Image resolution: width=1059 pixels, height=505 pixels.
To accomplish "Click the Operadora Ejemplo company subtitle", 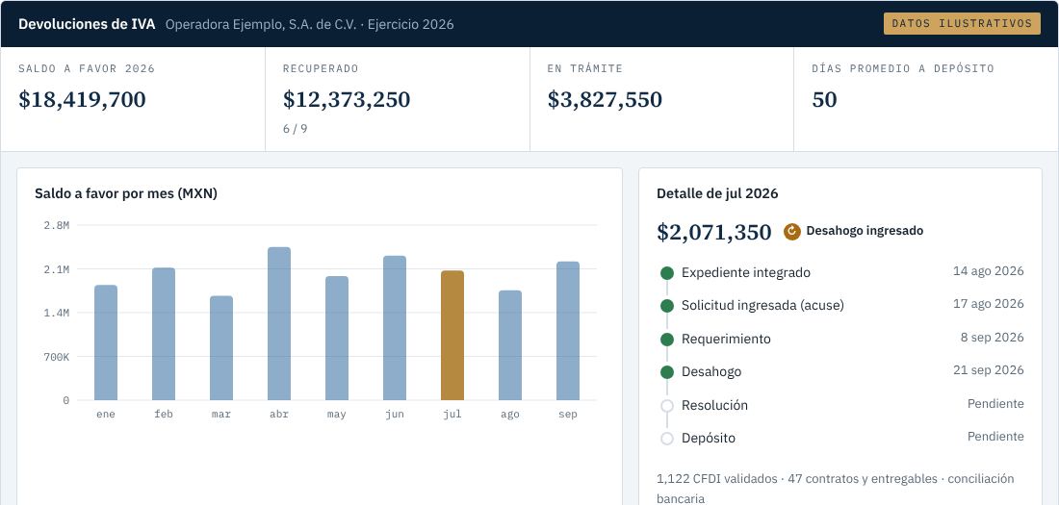I will [x=309, y=24].
